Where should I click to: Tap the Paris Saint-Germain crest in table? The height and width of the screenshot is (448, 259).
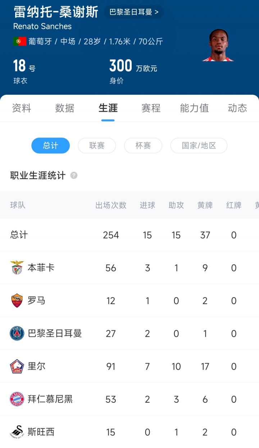pyautogui.click(x=17, y=334)
